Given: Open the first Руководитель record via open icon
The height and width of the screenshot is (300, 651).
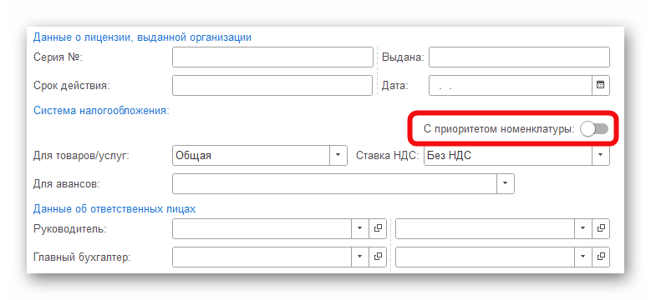Looking at the screenshot, I should point(378,228).
